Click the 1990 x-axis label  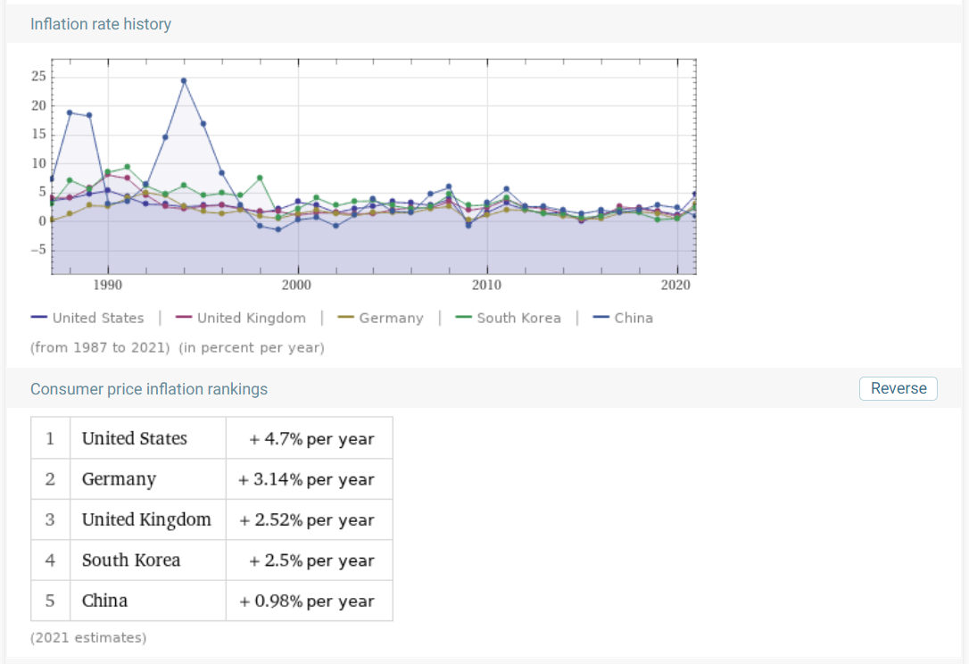(x=108, y=285)
